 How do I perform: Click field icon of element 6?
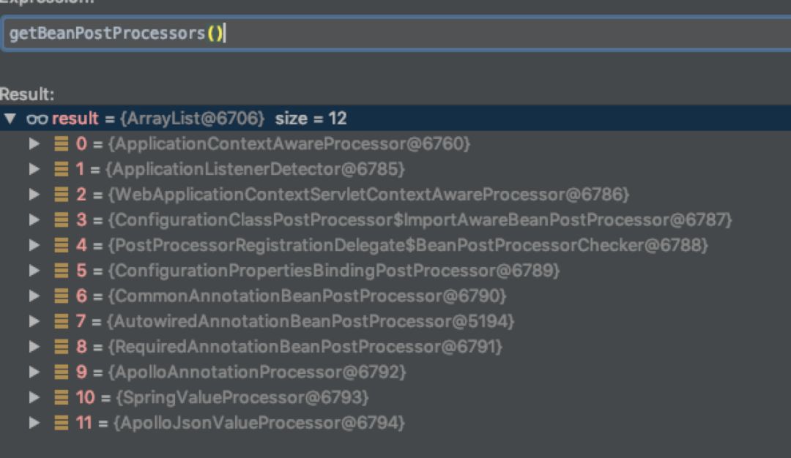tap(62, 296)
